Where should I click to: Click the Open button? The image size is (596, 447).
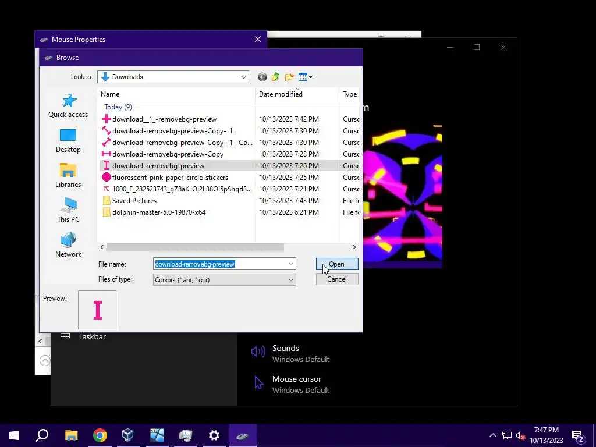click(x=337, y=264)
